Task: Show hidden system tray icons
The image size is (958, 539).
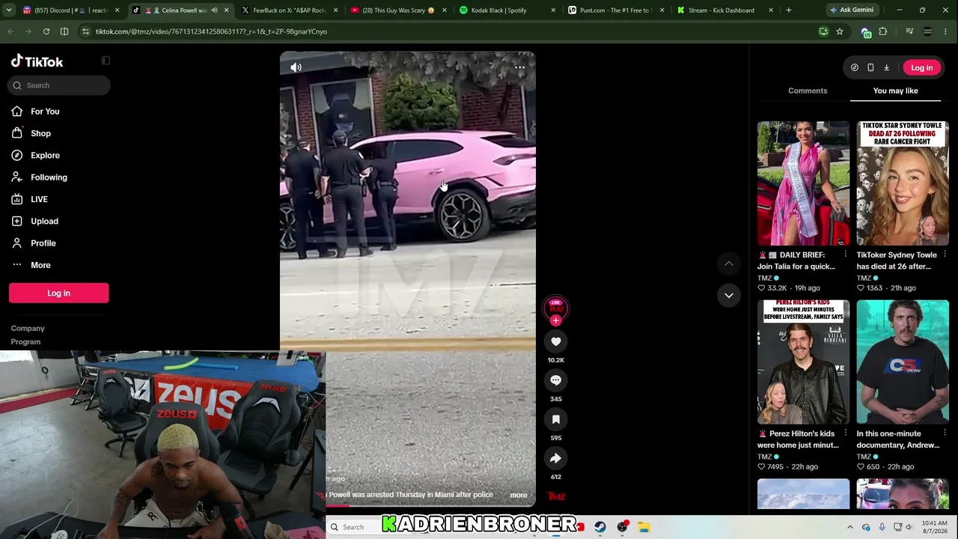Action: coord(849,527)
